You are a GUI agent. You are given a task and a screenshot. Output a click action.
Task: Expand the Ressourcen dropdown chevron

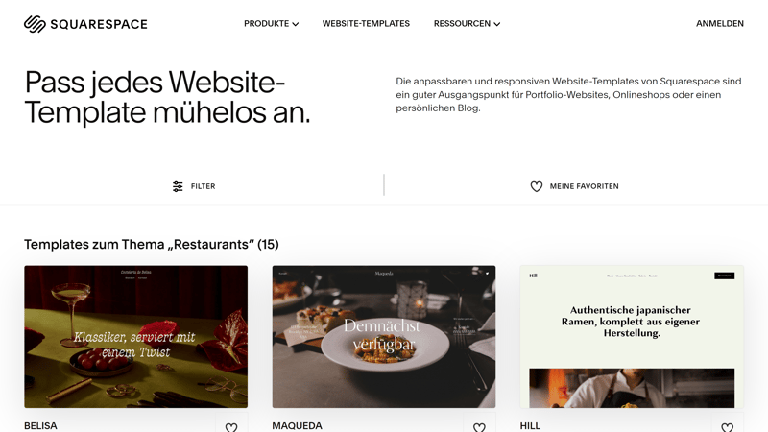coord(496,24)
